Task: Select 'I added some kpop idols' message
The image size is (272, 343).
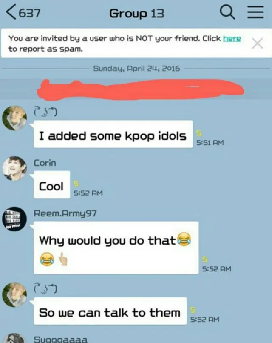Action: point(113,134)
